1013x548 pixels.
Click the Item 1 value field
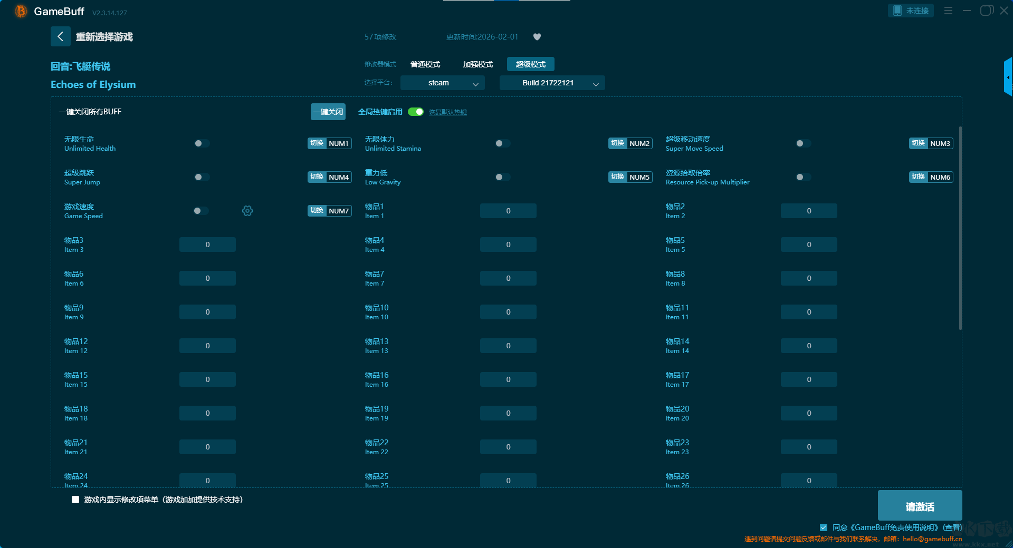click(x=508, y=211)
